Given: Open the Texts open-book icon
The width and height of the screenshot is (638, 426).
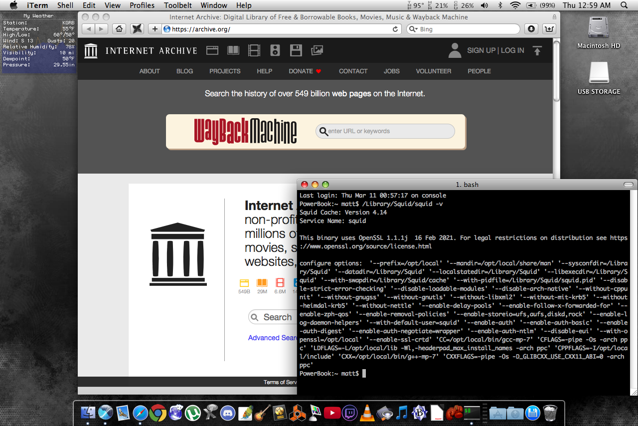Looking at the screenshot, I should click(233, 50).
